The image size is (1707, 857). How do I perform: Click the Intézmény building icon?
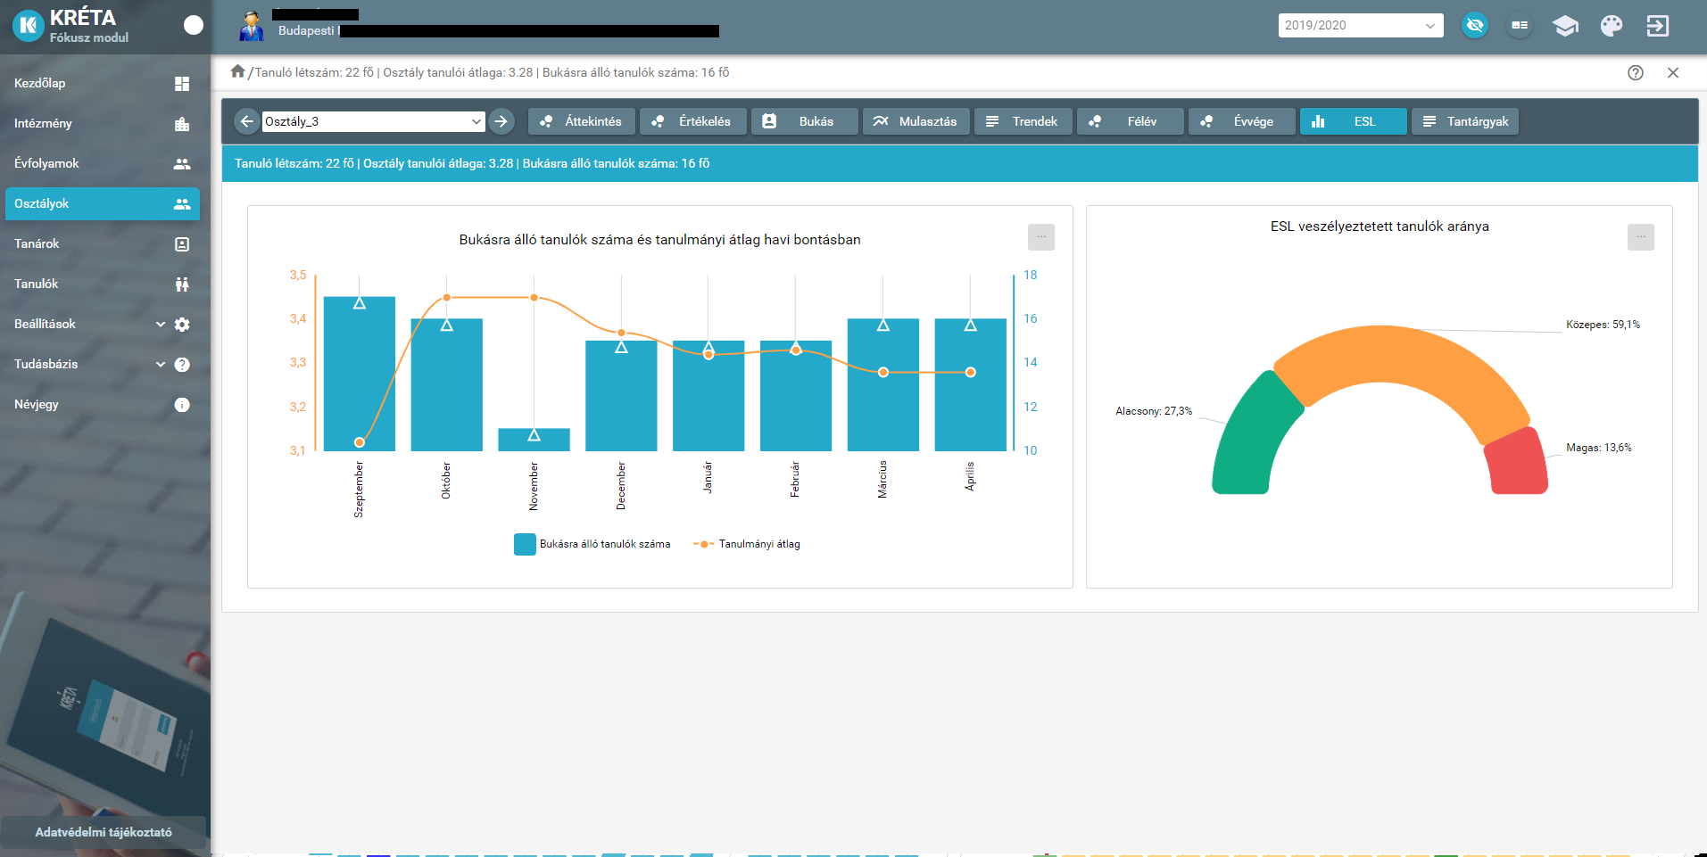[x=182, y=124]
